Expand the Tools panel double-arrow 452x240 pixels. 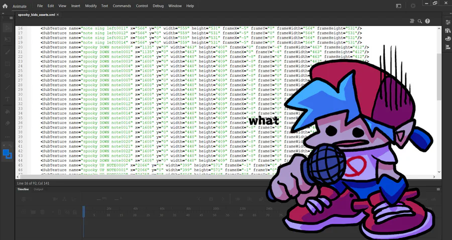coord(4,13)
